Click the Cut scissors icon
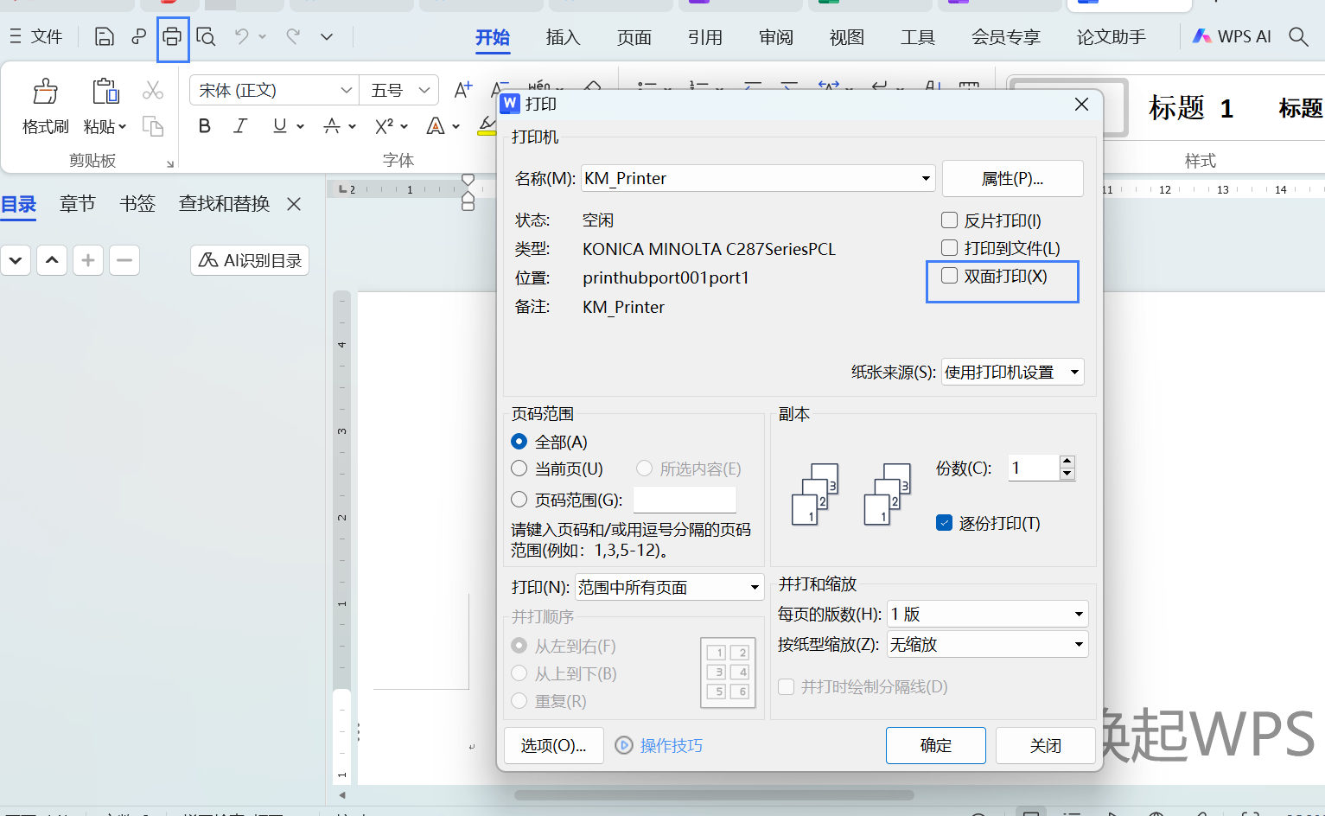The image size is (1325, 816). (x=153, y=90)
